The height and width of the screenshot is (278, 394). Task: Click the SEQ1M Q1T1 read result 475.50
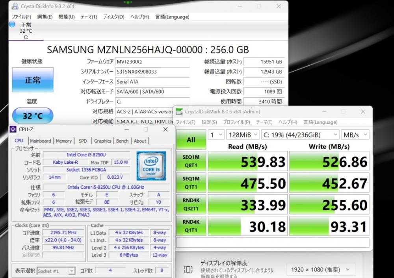247,183
